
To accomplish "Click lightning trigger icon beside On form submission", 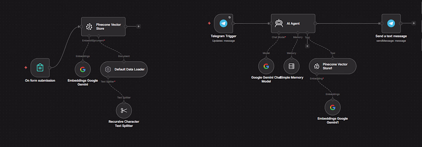I will click(26, 68).
